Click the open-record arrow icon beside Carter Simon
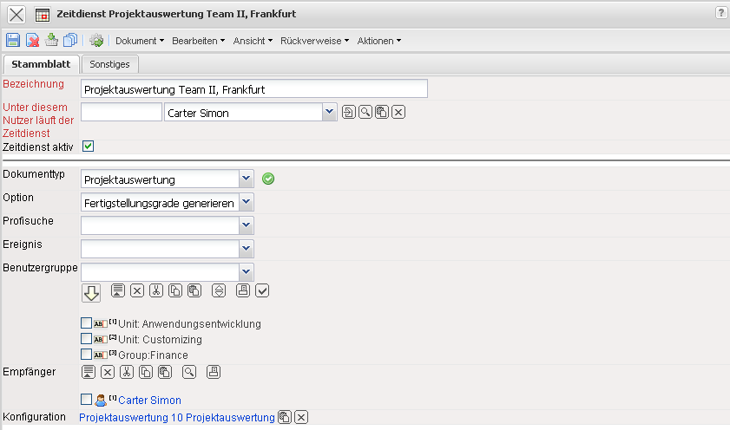This screenshot has height=430, width=730. pos(349,112)
